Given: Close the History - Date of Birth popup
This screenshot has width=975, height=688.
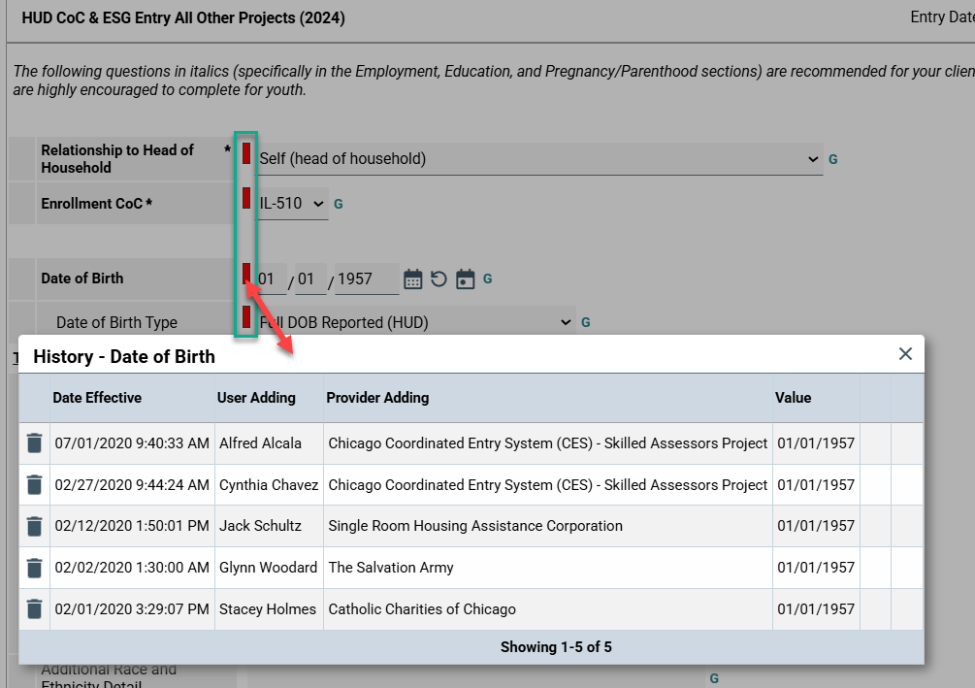Looking at the screenshot, I should pyautogui.click(x=905, y=354).
